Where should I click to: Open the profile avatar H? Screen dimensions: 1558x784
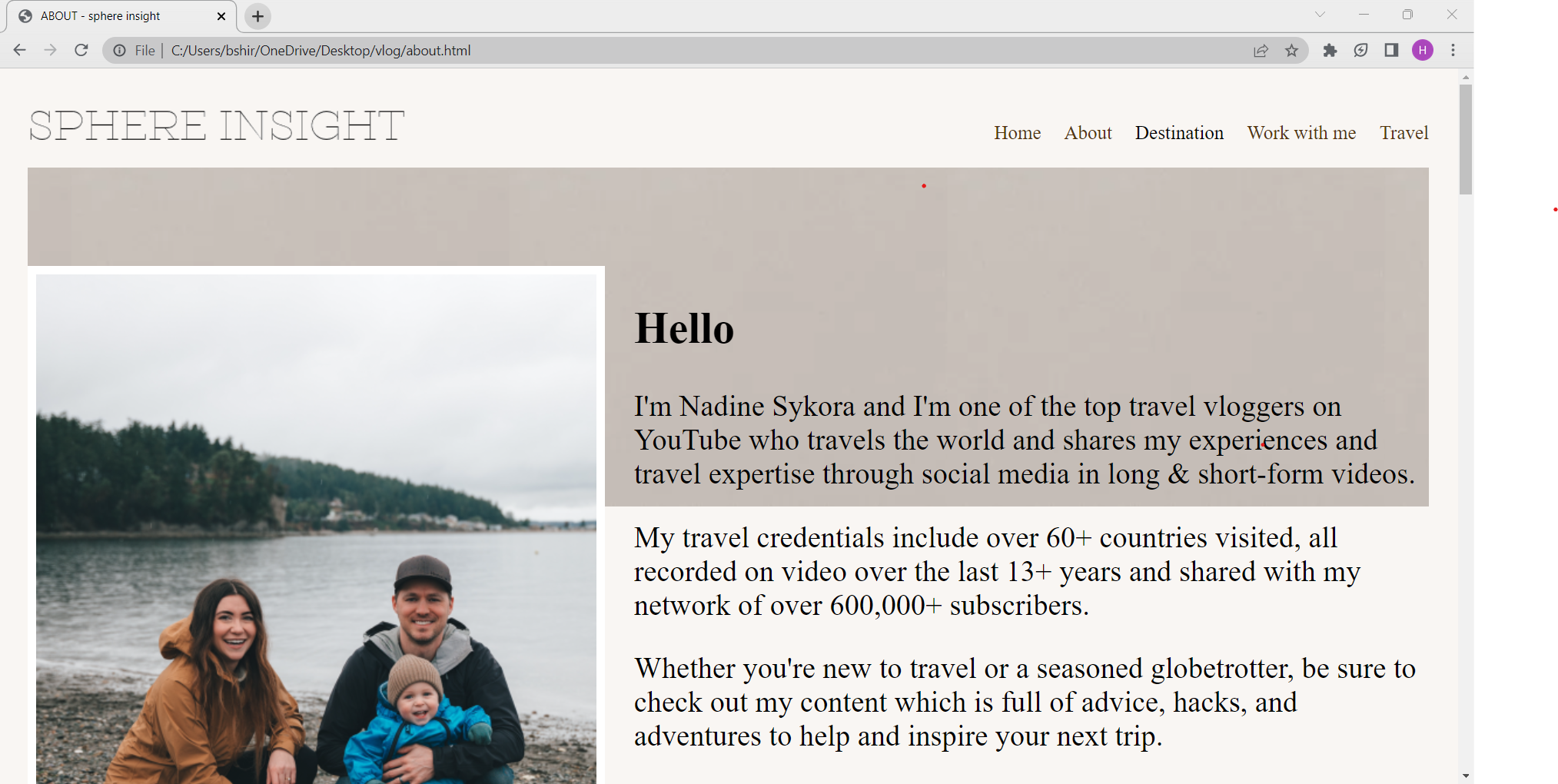(1422, 51)
